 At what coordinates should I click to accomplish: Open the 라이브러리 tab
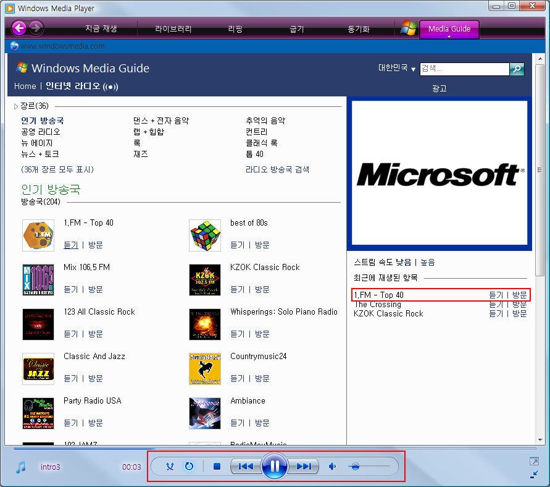coord(173,29)
